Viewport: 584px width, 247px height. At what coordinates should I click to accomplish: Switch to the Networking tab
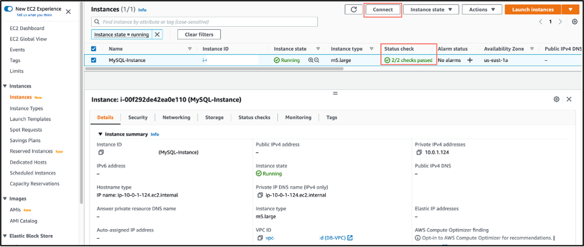click(176, 118)
